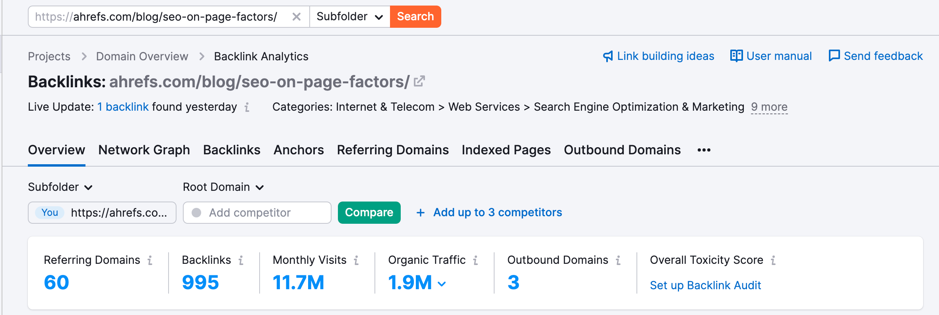Screen dimensions: 939x315
Task: Click Monthly Visits info icon
Action: (356, 260)
